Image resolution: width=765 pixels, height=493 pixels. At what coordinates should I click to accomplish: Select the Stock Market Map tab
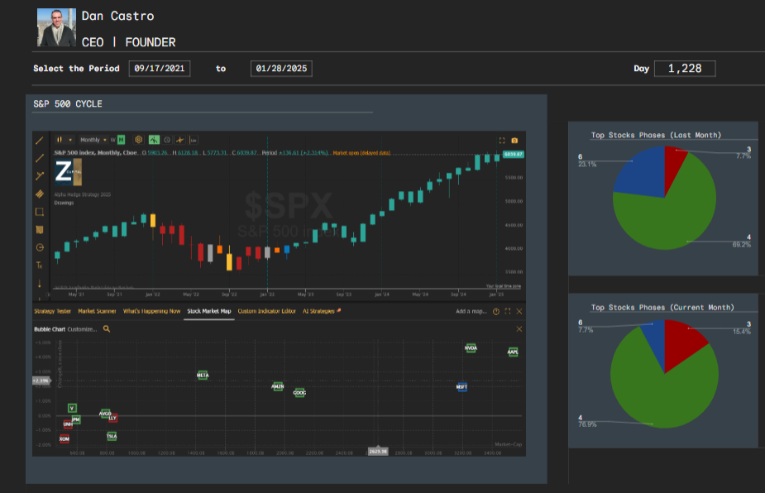(x=208, y=311)
